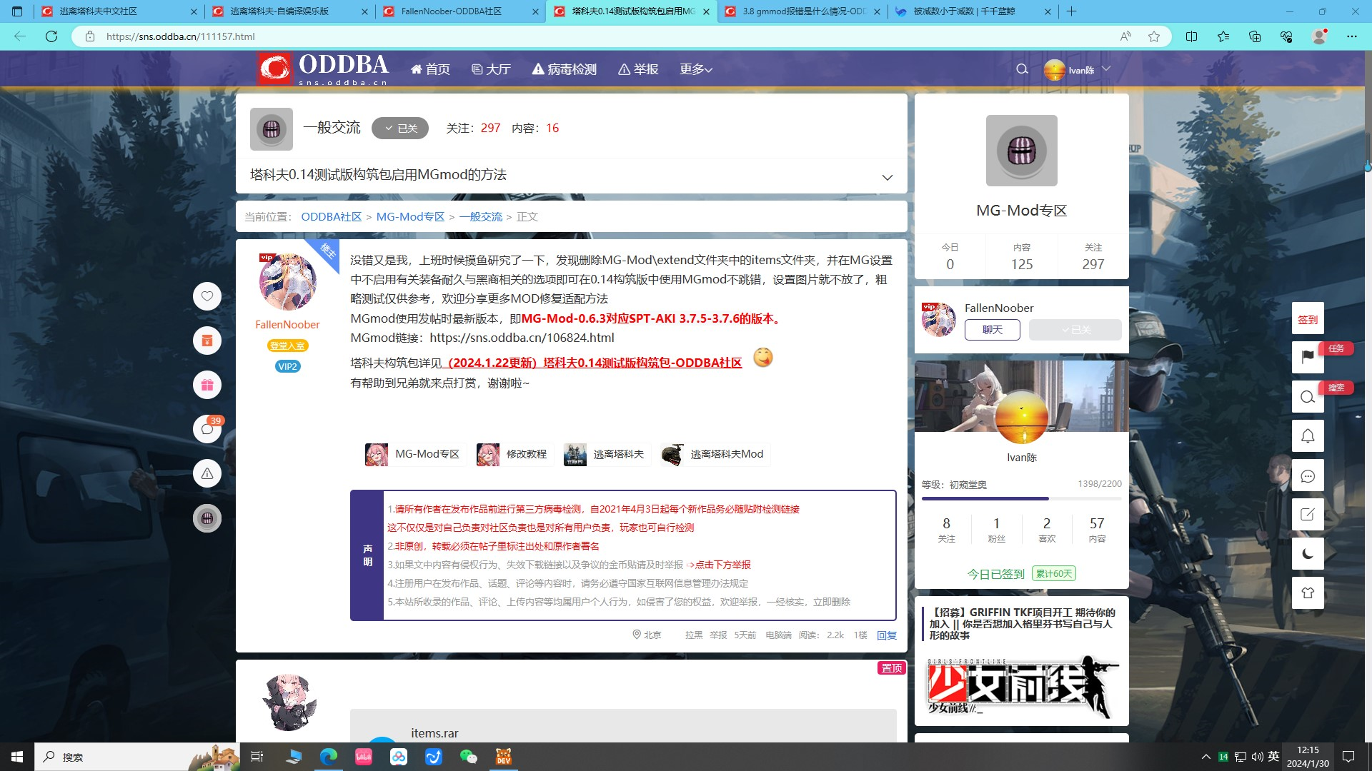This screenshot has height=771, width=1372.
Task: Open the items.rar attachment
Action: [433, 733]
